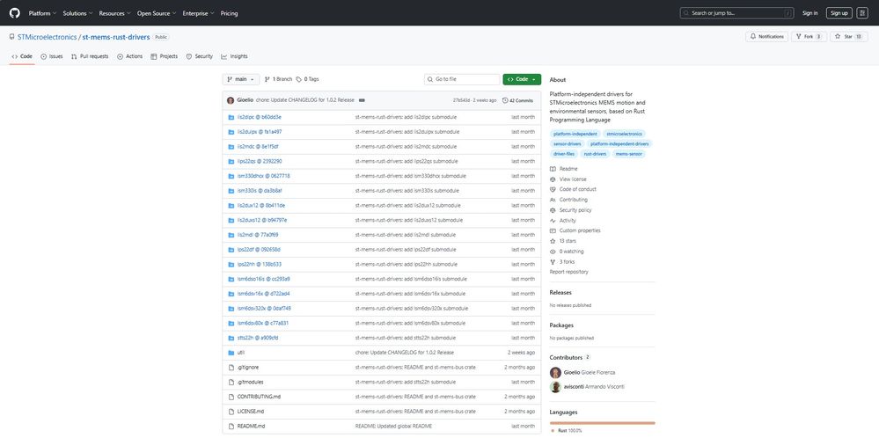The image size is (879, 438).
Task: Open the .gitmodules file
Action: 251,382
